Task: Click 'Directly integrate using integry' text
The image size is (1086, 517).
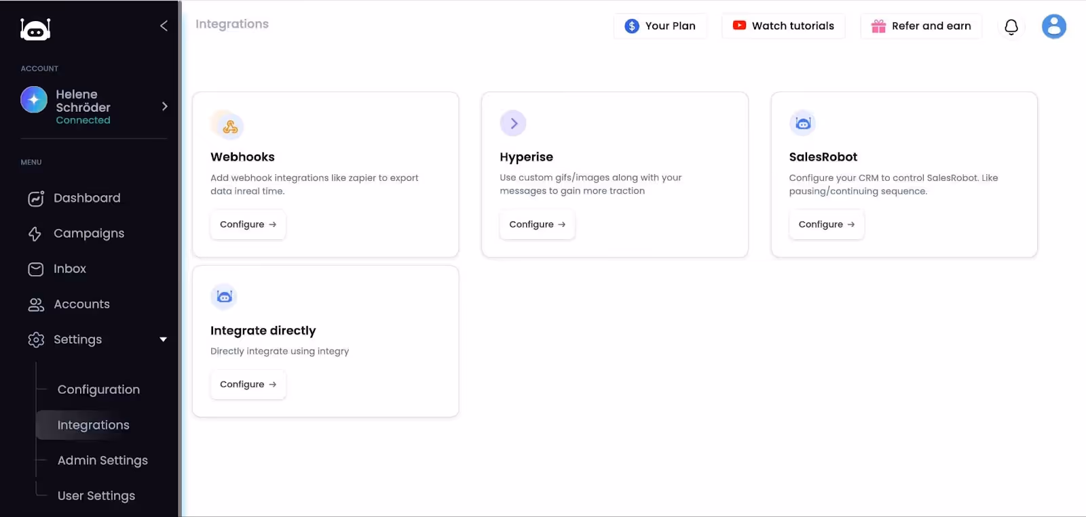Action: pyautogui.click(x=280, y=351)
